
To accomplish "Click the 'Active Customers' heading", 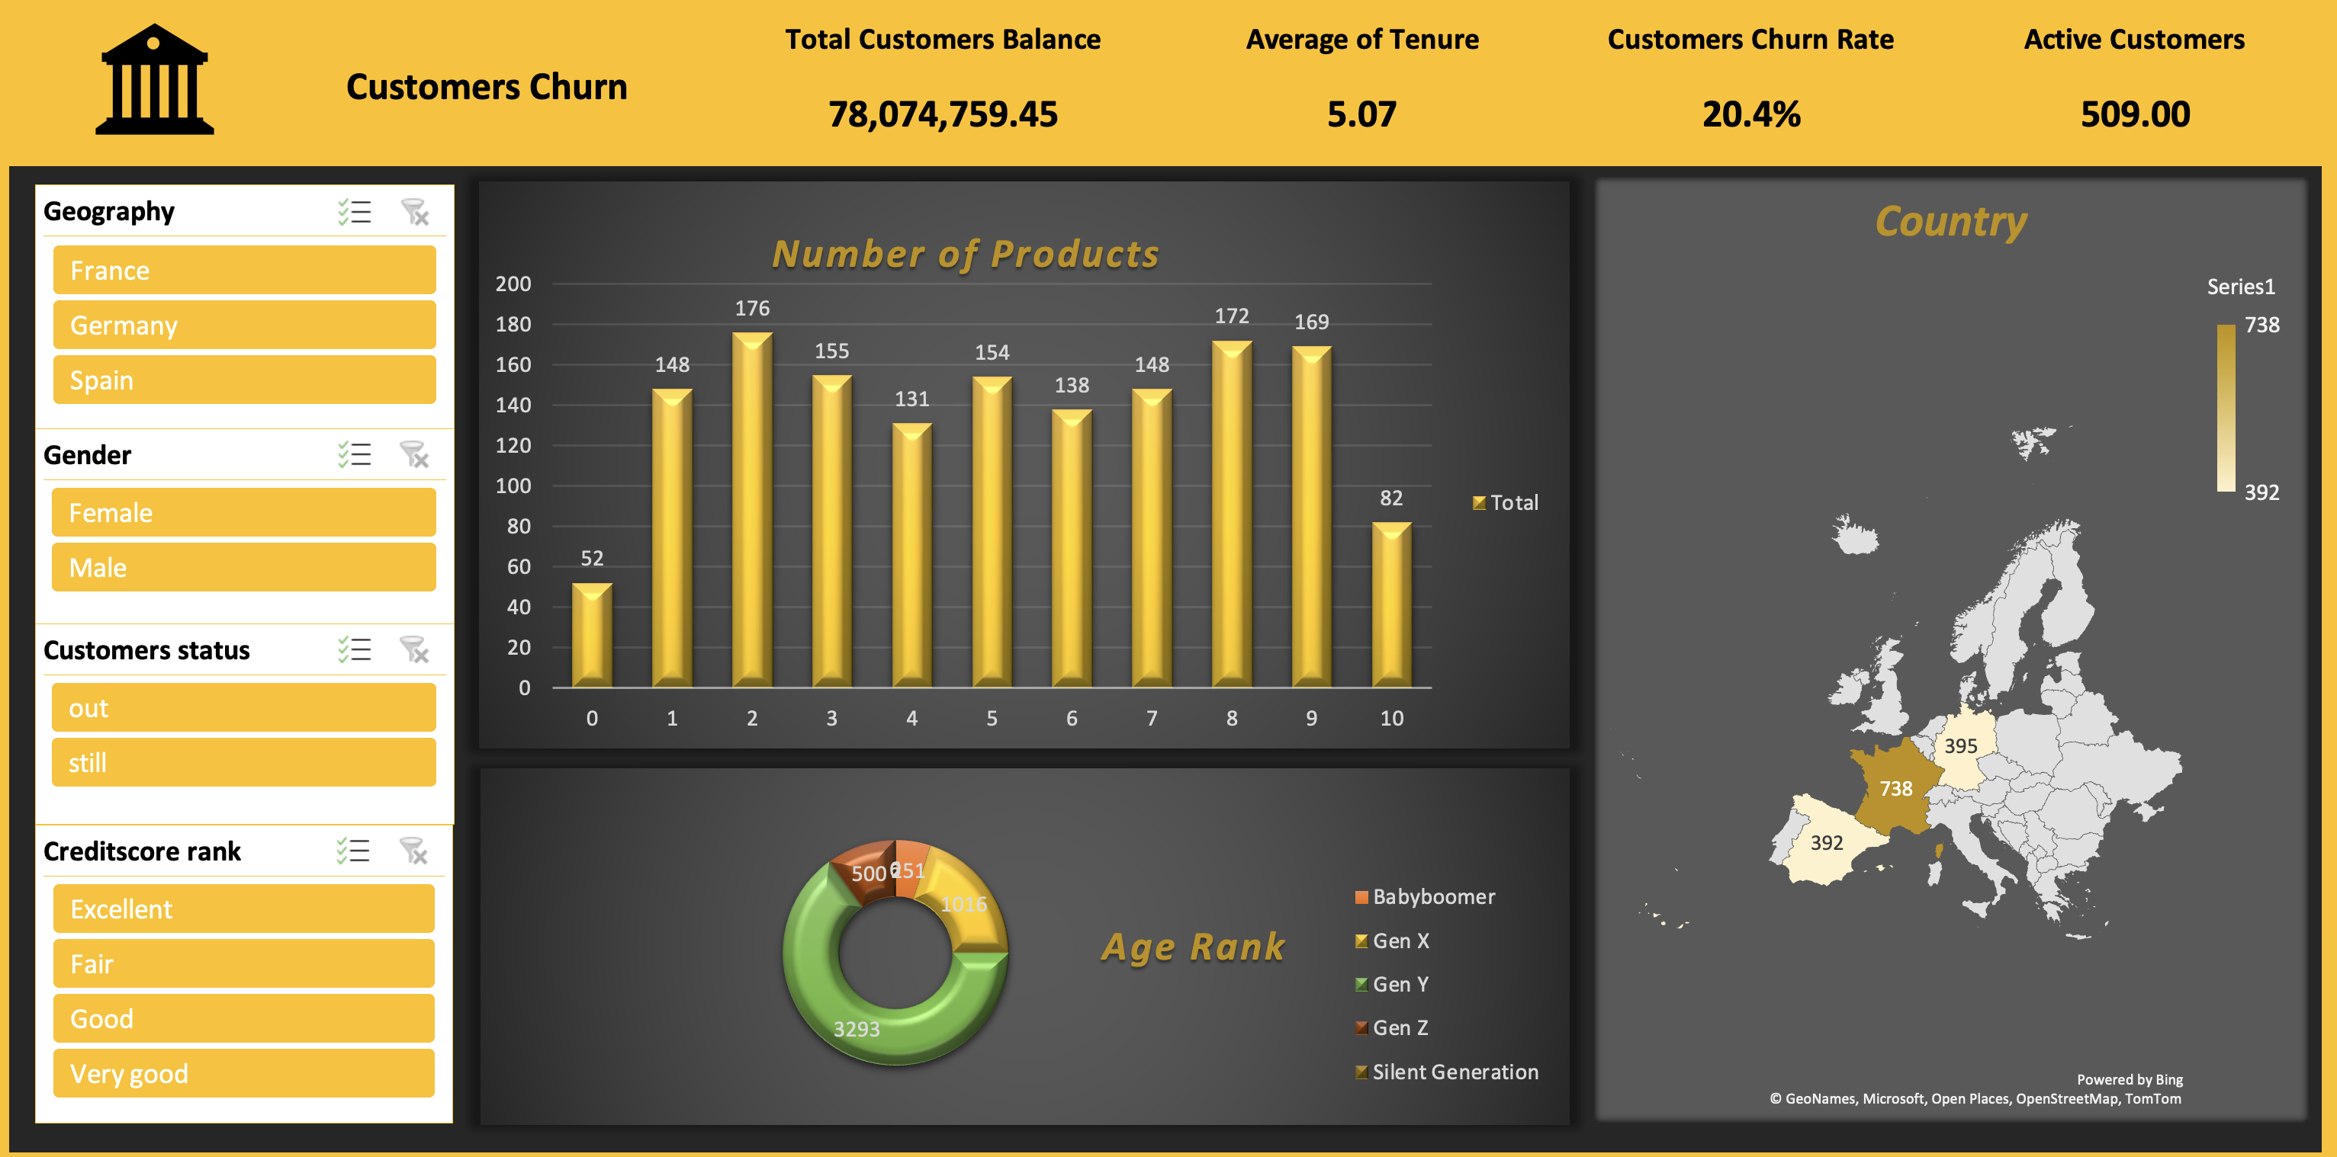I will 2134,39.
